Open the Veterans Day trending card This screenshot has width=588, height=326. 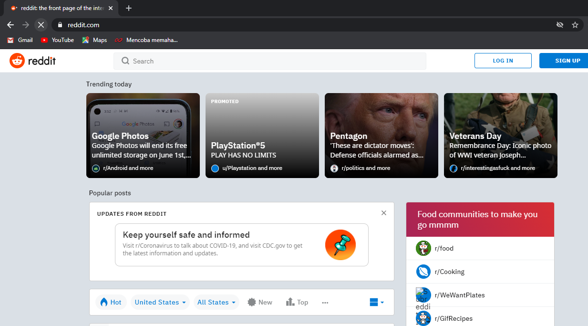click(501, 136)
